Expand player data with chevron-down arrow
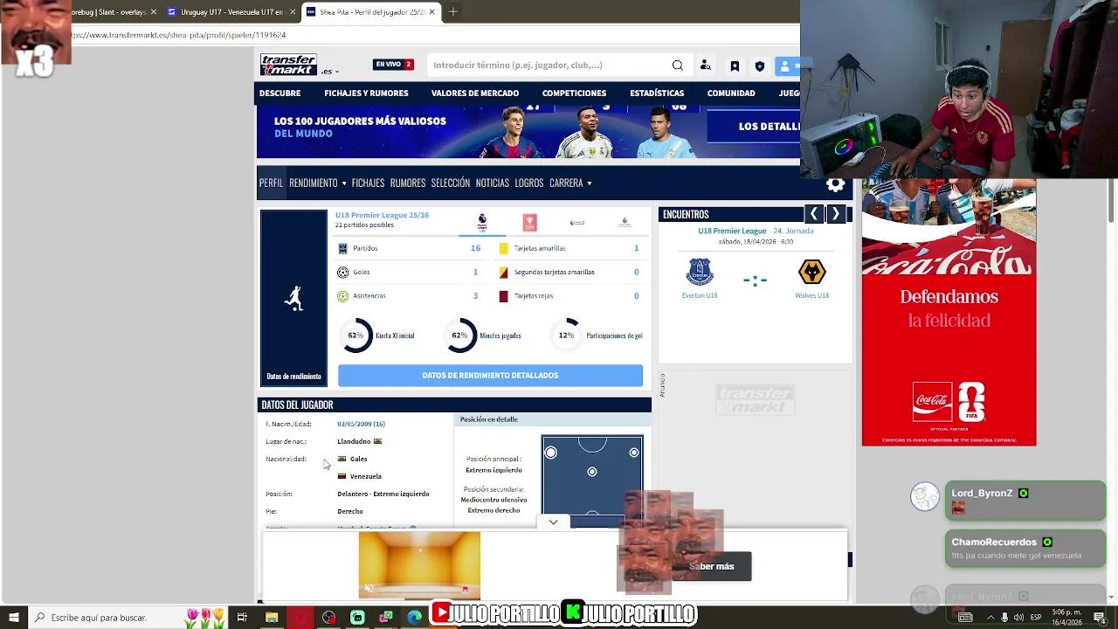This screenshot has width=1118, height=629. point(553,522)
